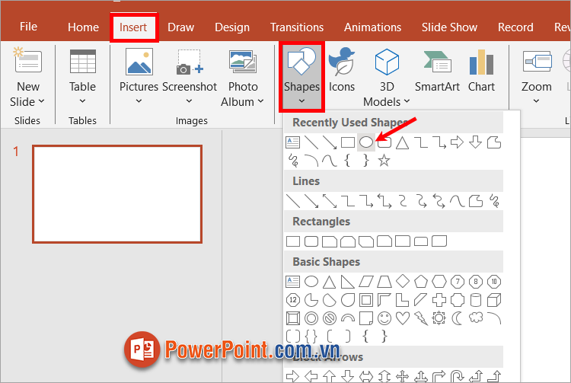Insert the lightning bolt shape

pyautogui.click(x=421, y=318)
